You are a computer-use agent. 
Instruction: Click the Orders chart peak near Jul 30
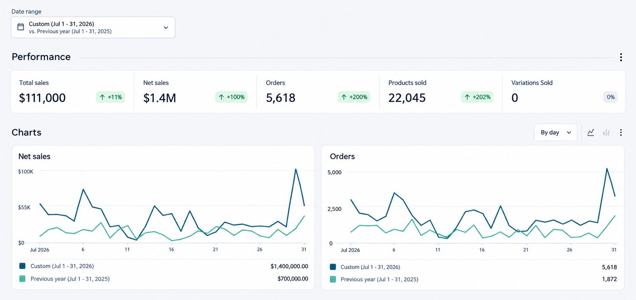607,169
